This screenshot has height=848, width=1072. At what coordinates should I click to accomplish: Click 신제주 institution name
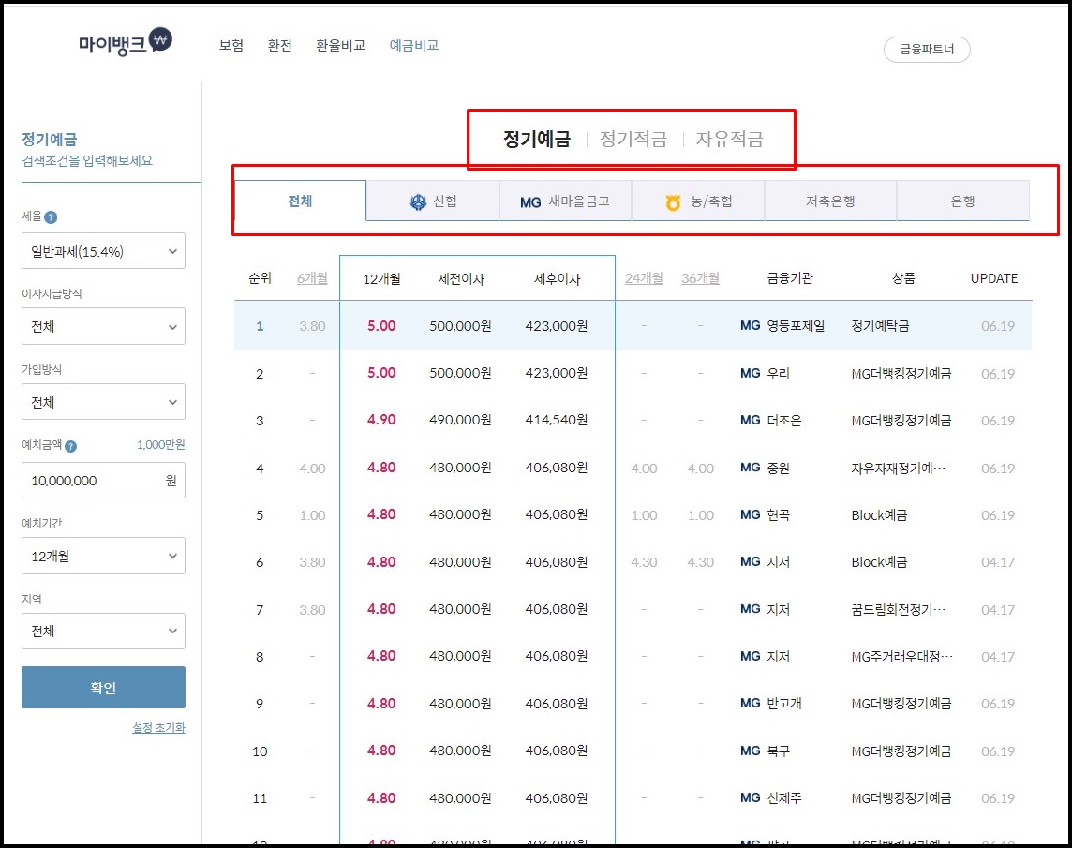784,798
